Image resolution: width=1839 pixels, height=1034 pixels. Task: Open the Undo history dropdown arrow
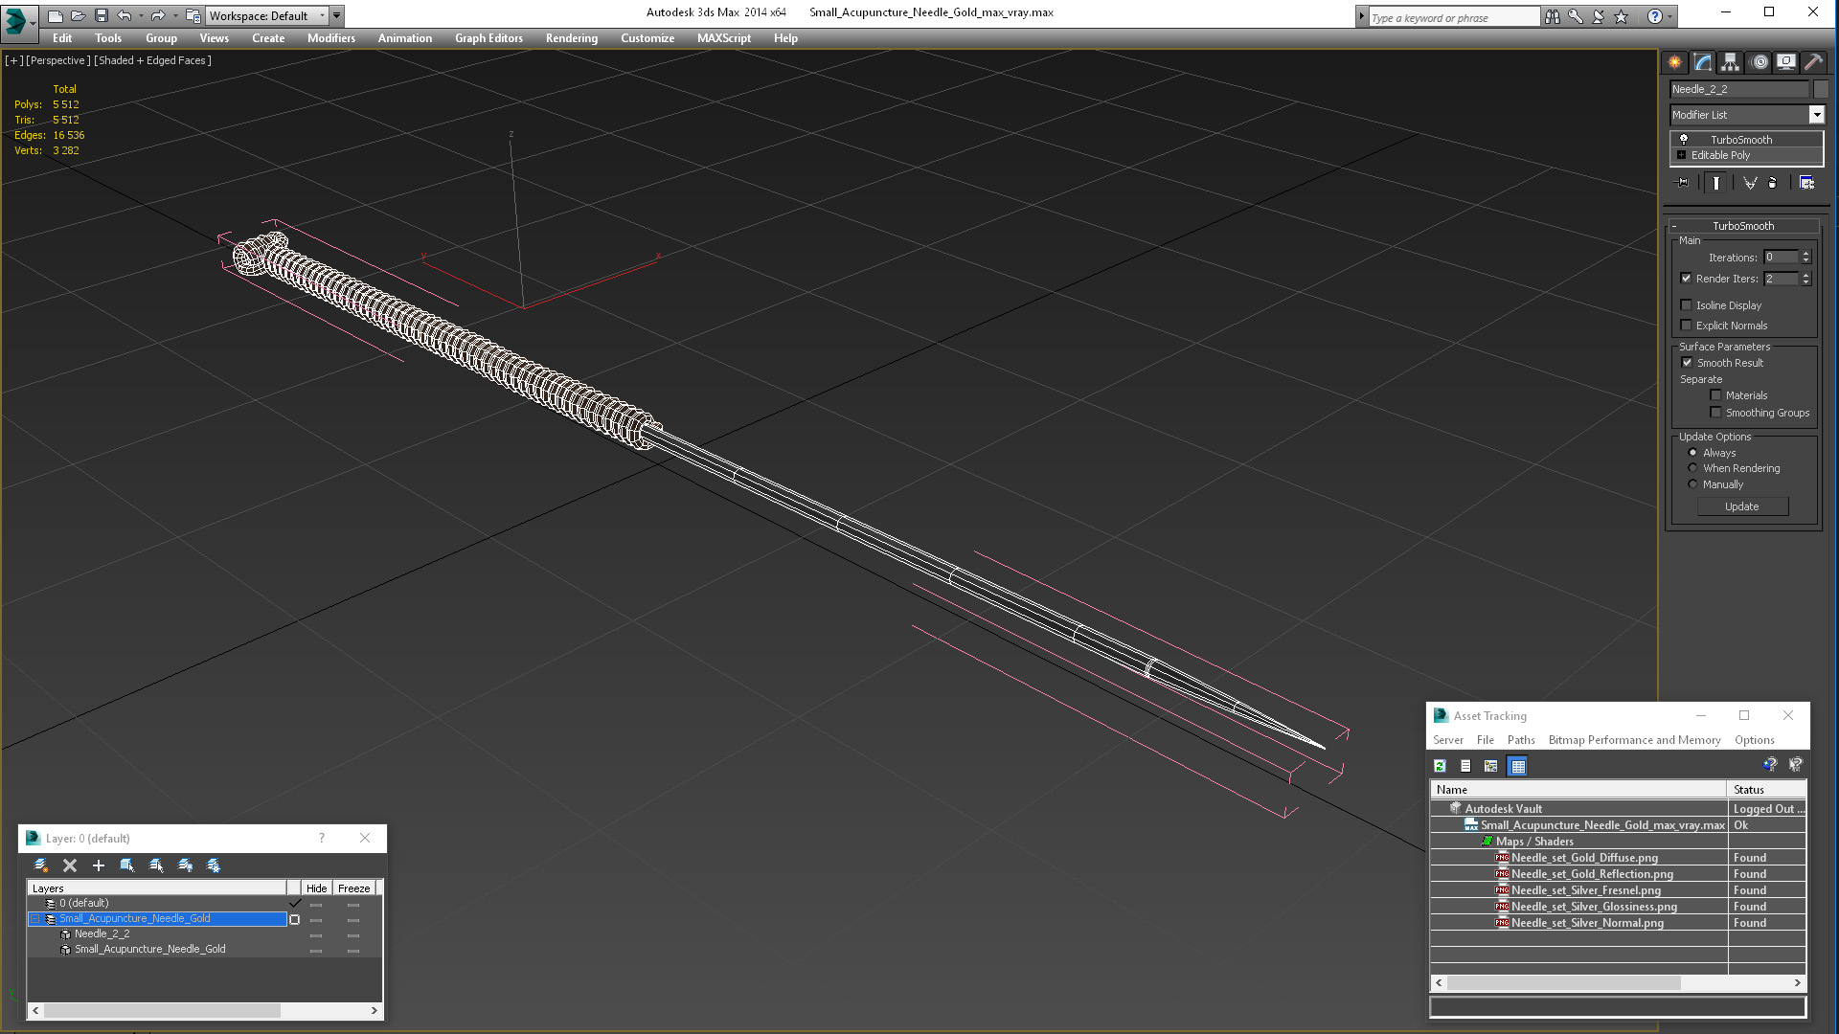coord(140,15)
